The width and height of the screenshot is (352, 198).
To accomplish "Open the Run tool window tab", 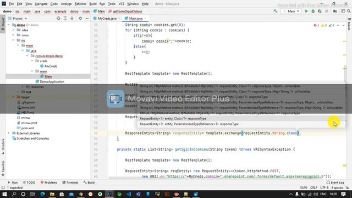I will click(13, 183).
